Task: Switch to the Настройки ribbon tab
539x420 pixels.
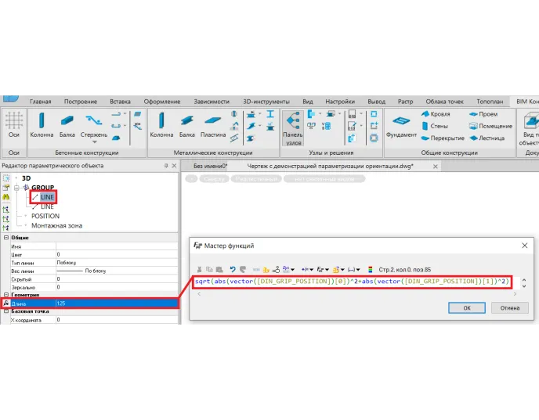Action: (340, 102)
